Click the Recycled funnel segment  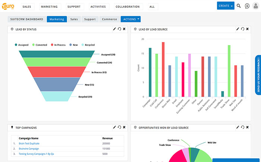57,96
